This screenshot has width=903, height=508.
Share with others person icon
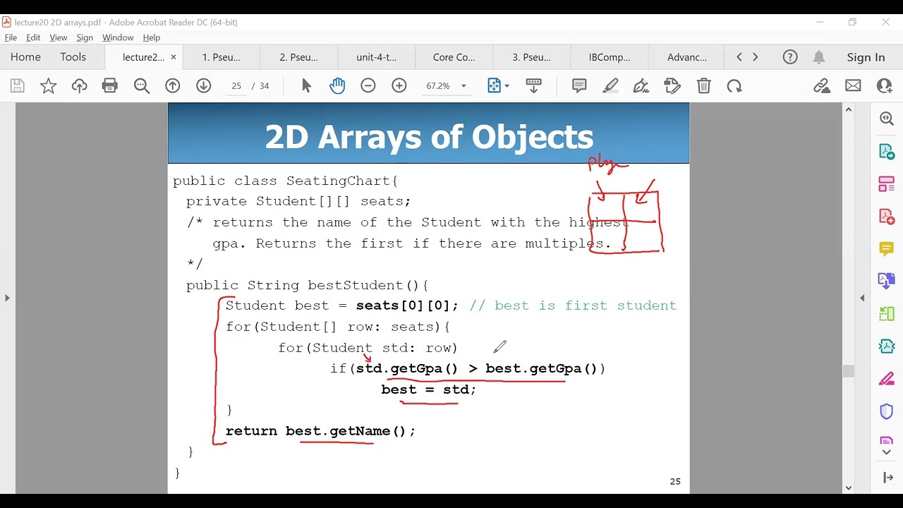pos(885,86)
